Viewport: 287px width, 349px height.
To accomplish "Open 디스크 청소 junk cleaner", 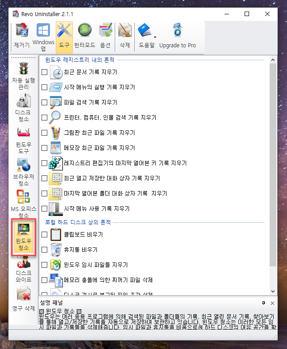I will click(23, 108).
